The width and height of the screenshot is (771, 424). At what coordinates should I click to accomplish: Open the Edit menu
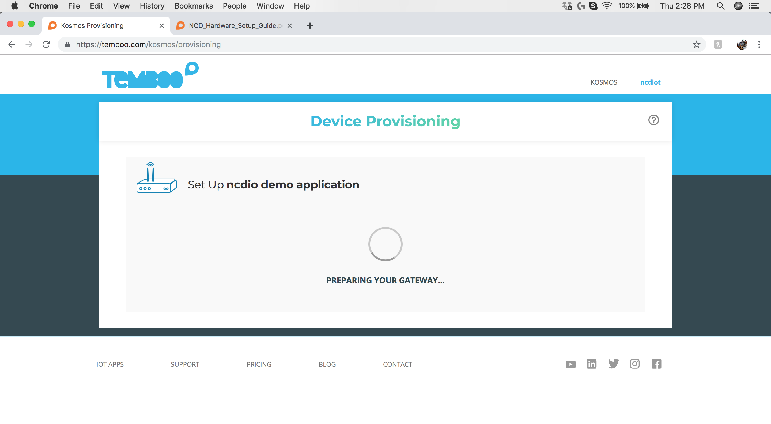[96, 6]
